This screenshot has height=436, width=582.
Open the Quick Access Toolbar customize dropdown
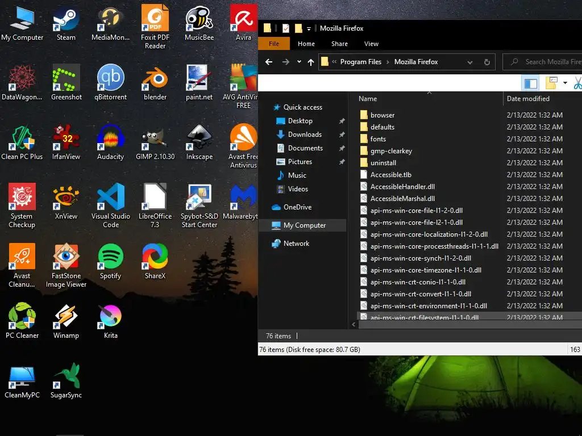(x=309, y=28)
